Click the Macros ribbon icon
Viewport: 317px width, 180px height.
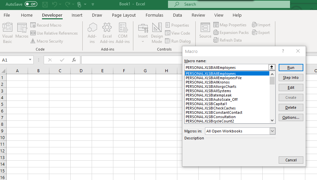click(22, 31)
